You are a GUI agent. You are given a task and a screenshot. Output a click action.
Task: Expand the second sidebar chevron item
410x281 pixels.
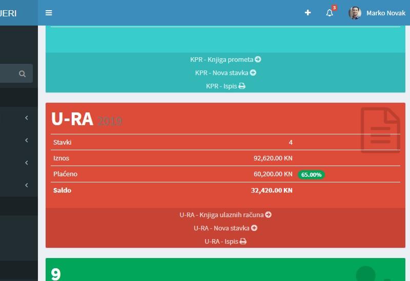[27, 140]
